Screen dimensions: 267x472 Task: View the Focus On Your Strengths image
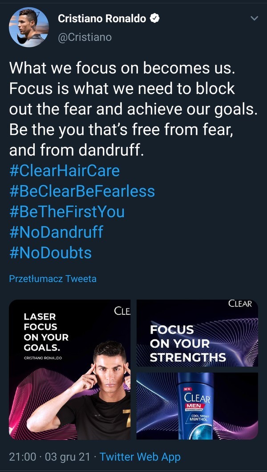(197, 333)
